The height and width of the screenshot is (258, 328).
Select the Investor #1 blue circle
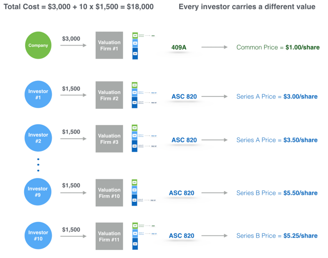click(38, 95)
